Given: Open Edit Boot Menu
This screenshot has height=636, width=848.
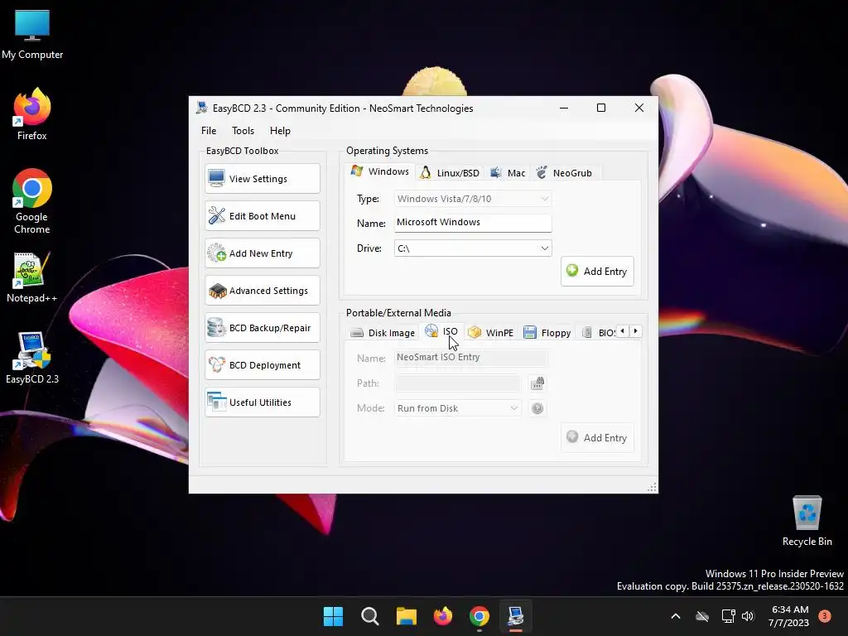Looking at the screenshot, I should (x=263, y=216).
